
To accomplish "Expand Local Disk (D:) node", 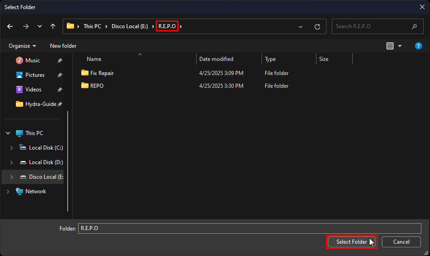I will click(11, 162).
